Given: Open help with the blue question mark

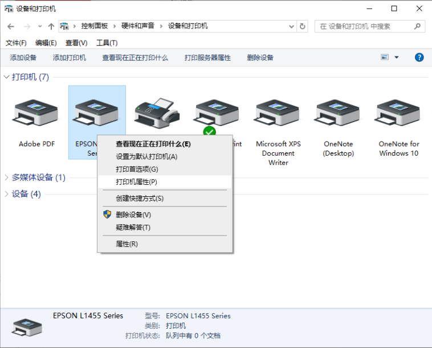Looking at the screenshot, I should coord(419,58).
